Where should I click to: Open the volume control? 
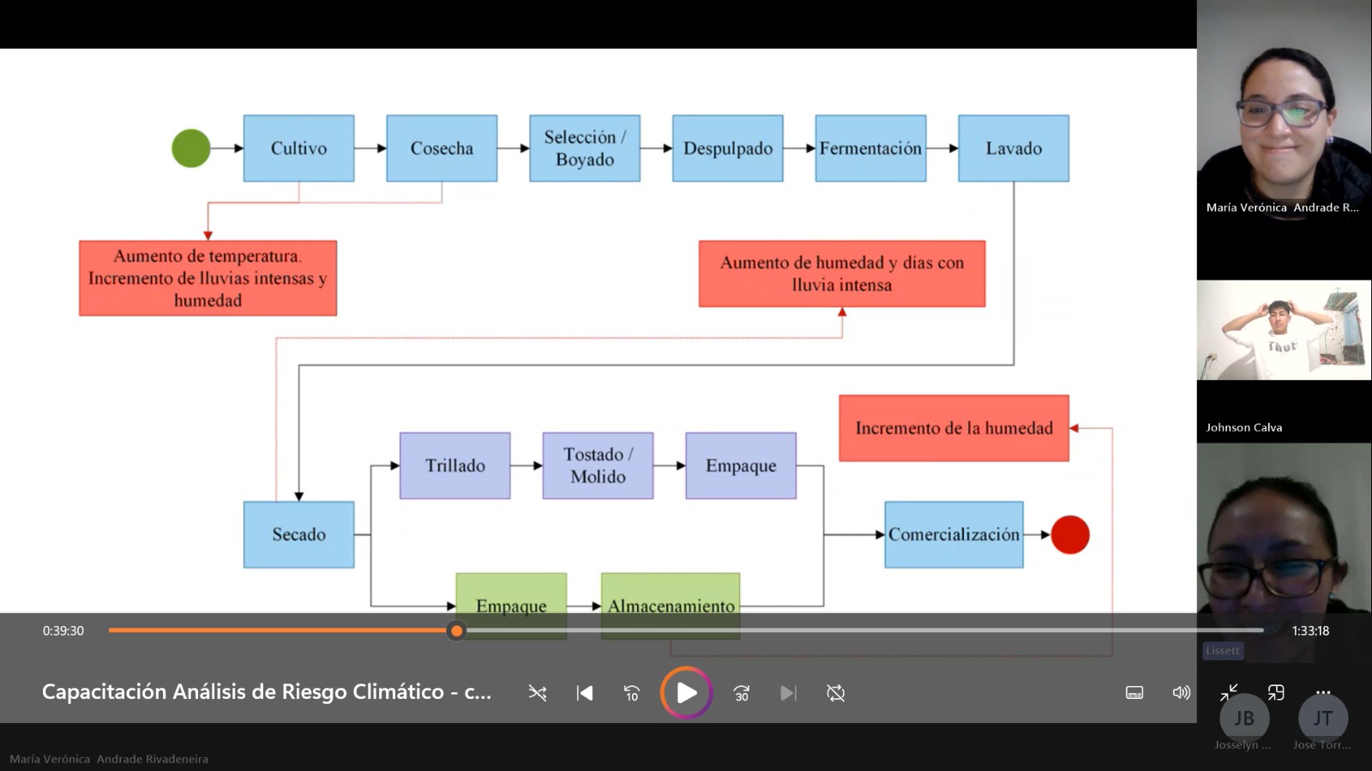click(1181, 693)
